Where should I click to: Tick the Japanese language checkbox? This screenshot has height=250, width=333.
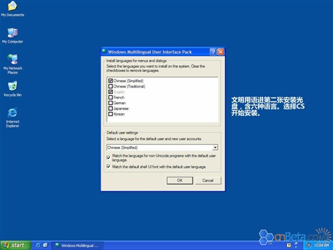click(x=111, y=109)
